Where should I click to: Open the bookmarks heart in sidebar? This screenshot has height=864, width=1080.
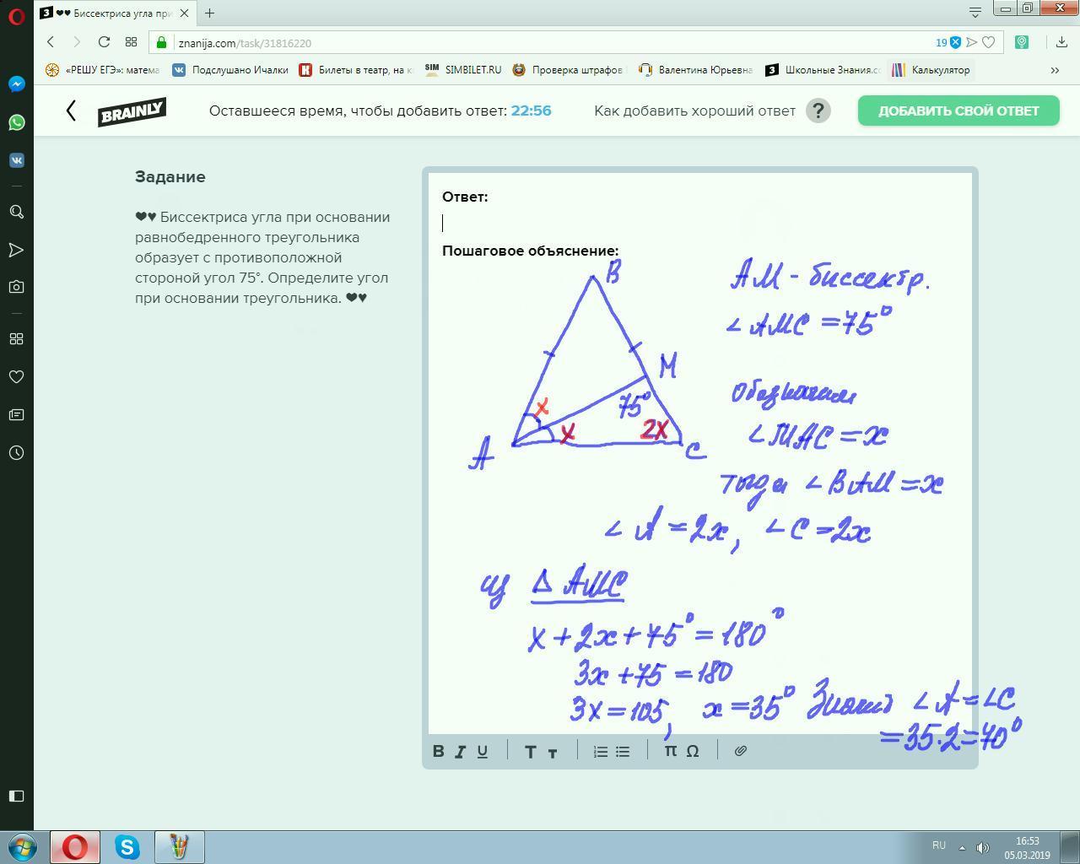click(x=16, y=376)
